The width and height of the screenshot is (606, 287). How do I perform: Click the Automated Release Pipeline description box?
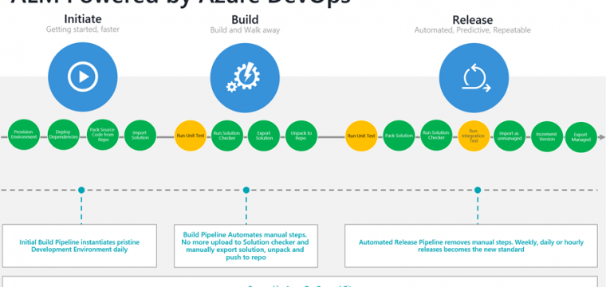coord(471,246)
